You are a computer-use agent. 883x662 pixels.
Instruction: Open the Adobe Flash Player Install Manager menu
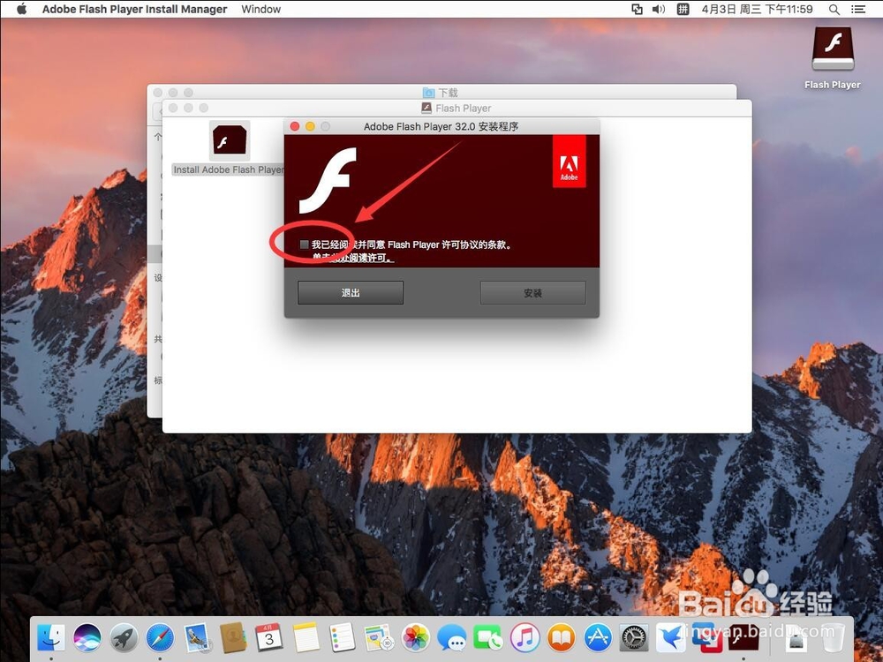pyautogui.click(x=134, y=9)
